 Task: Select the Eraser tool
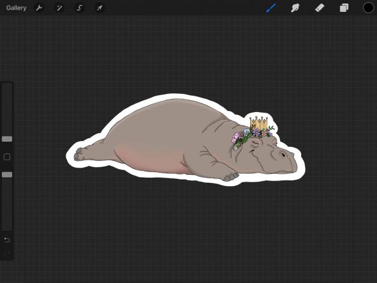pyautogui.click(x=319, y=8)
